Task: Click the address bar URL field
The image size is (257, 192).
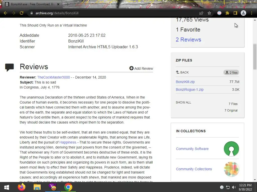Action: tap(113, 13)
